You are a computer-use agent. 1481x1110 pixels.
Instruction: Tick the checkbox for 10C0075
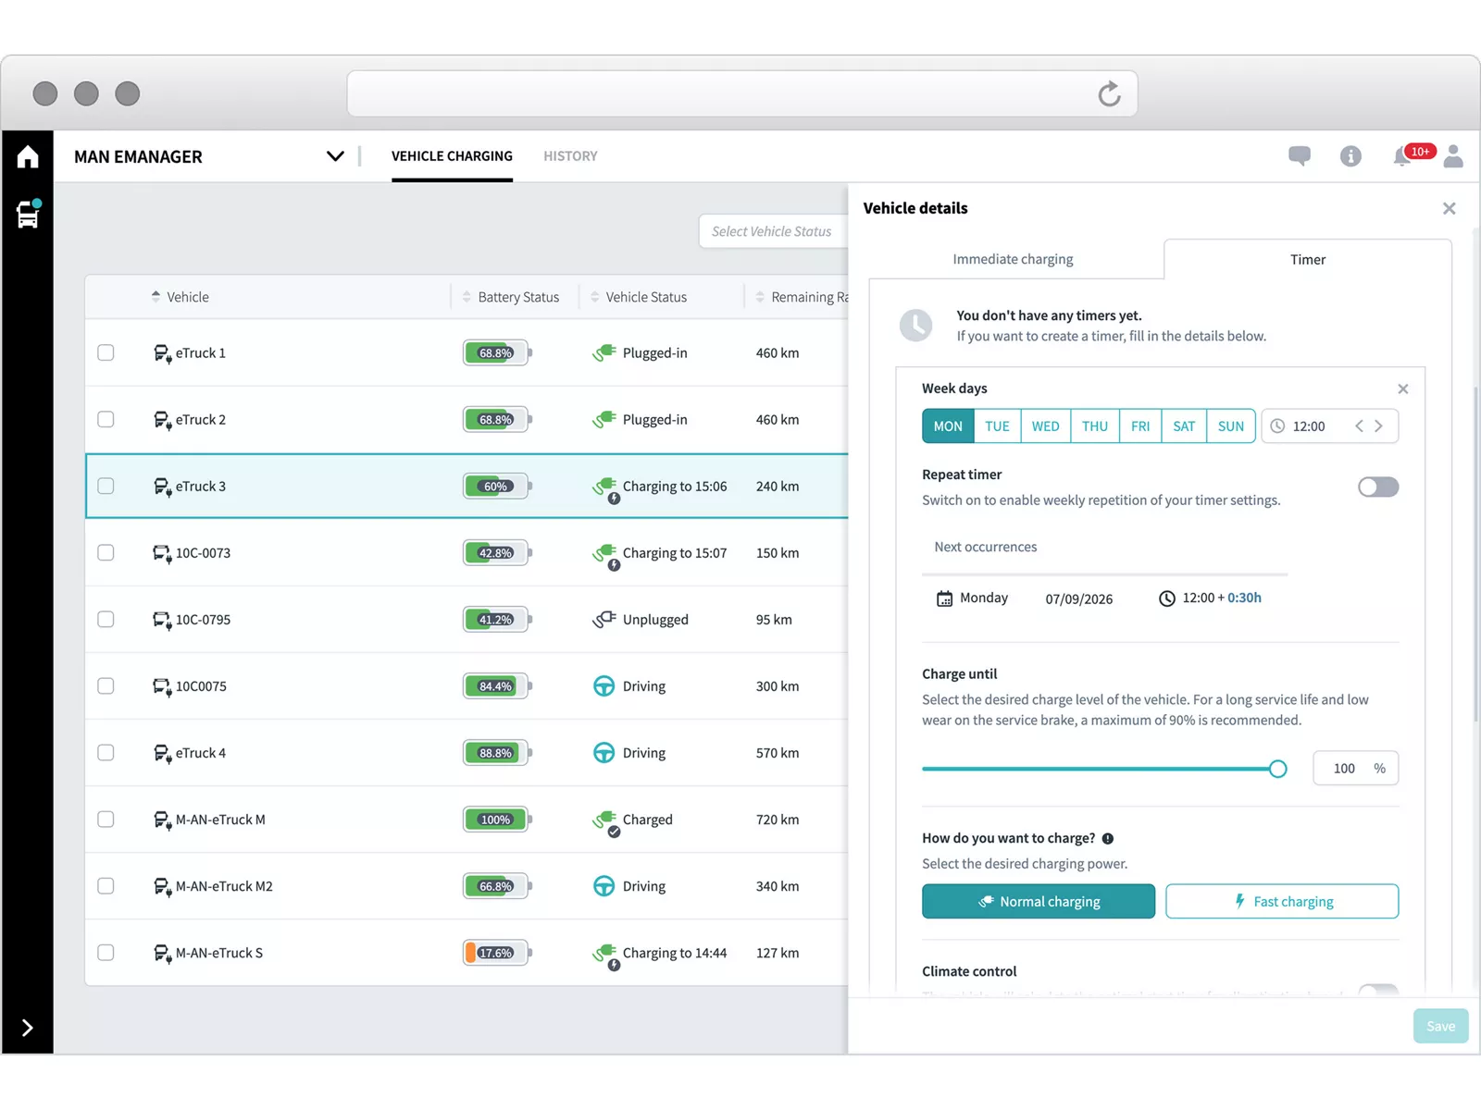pos(106,685)
